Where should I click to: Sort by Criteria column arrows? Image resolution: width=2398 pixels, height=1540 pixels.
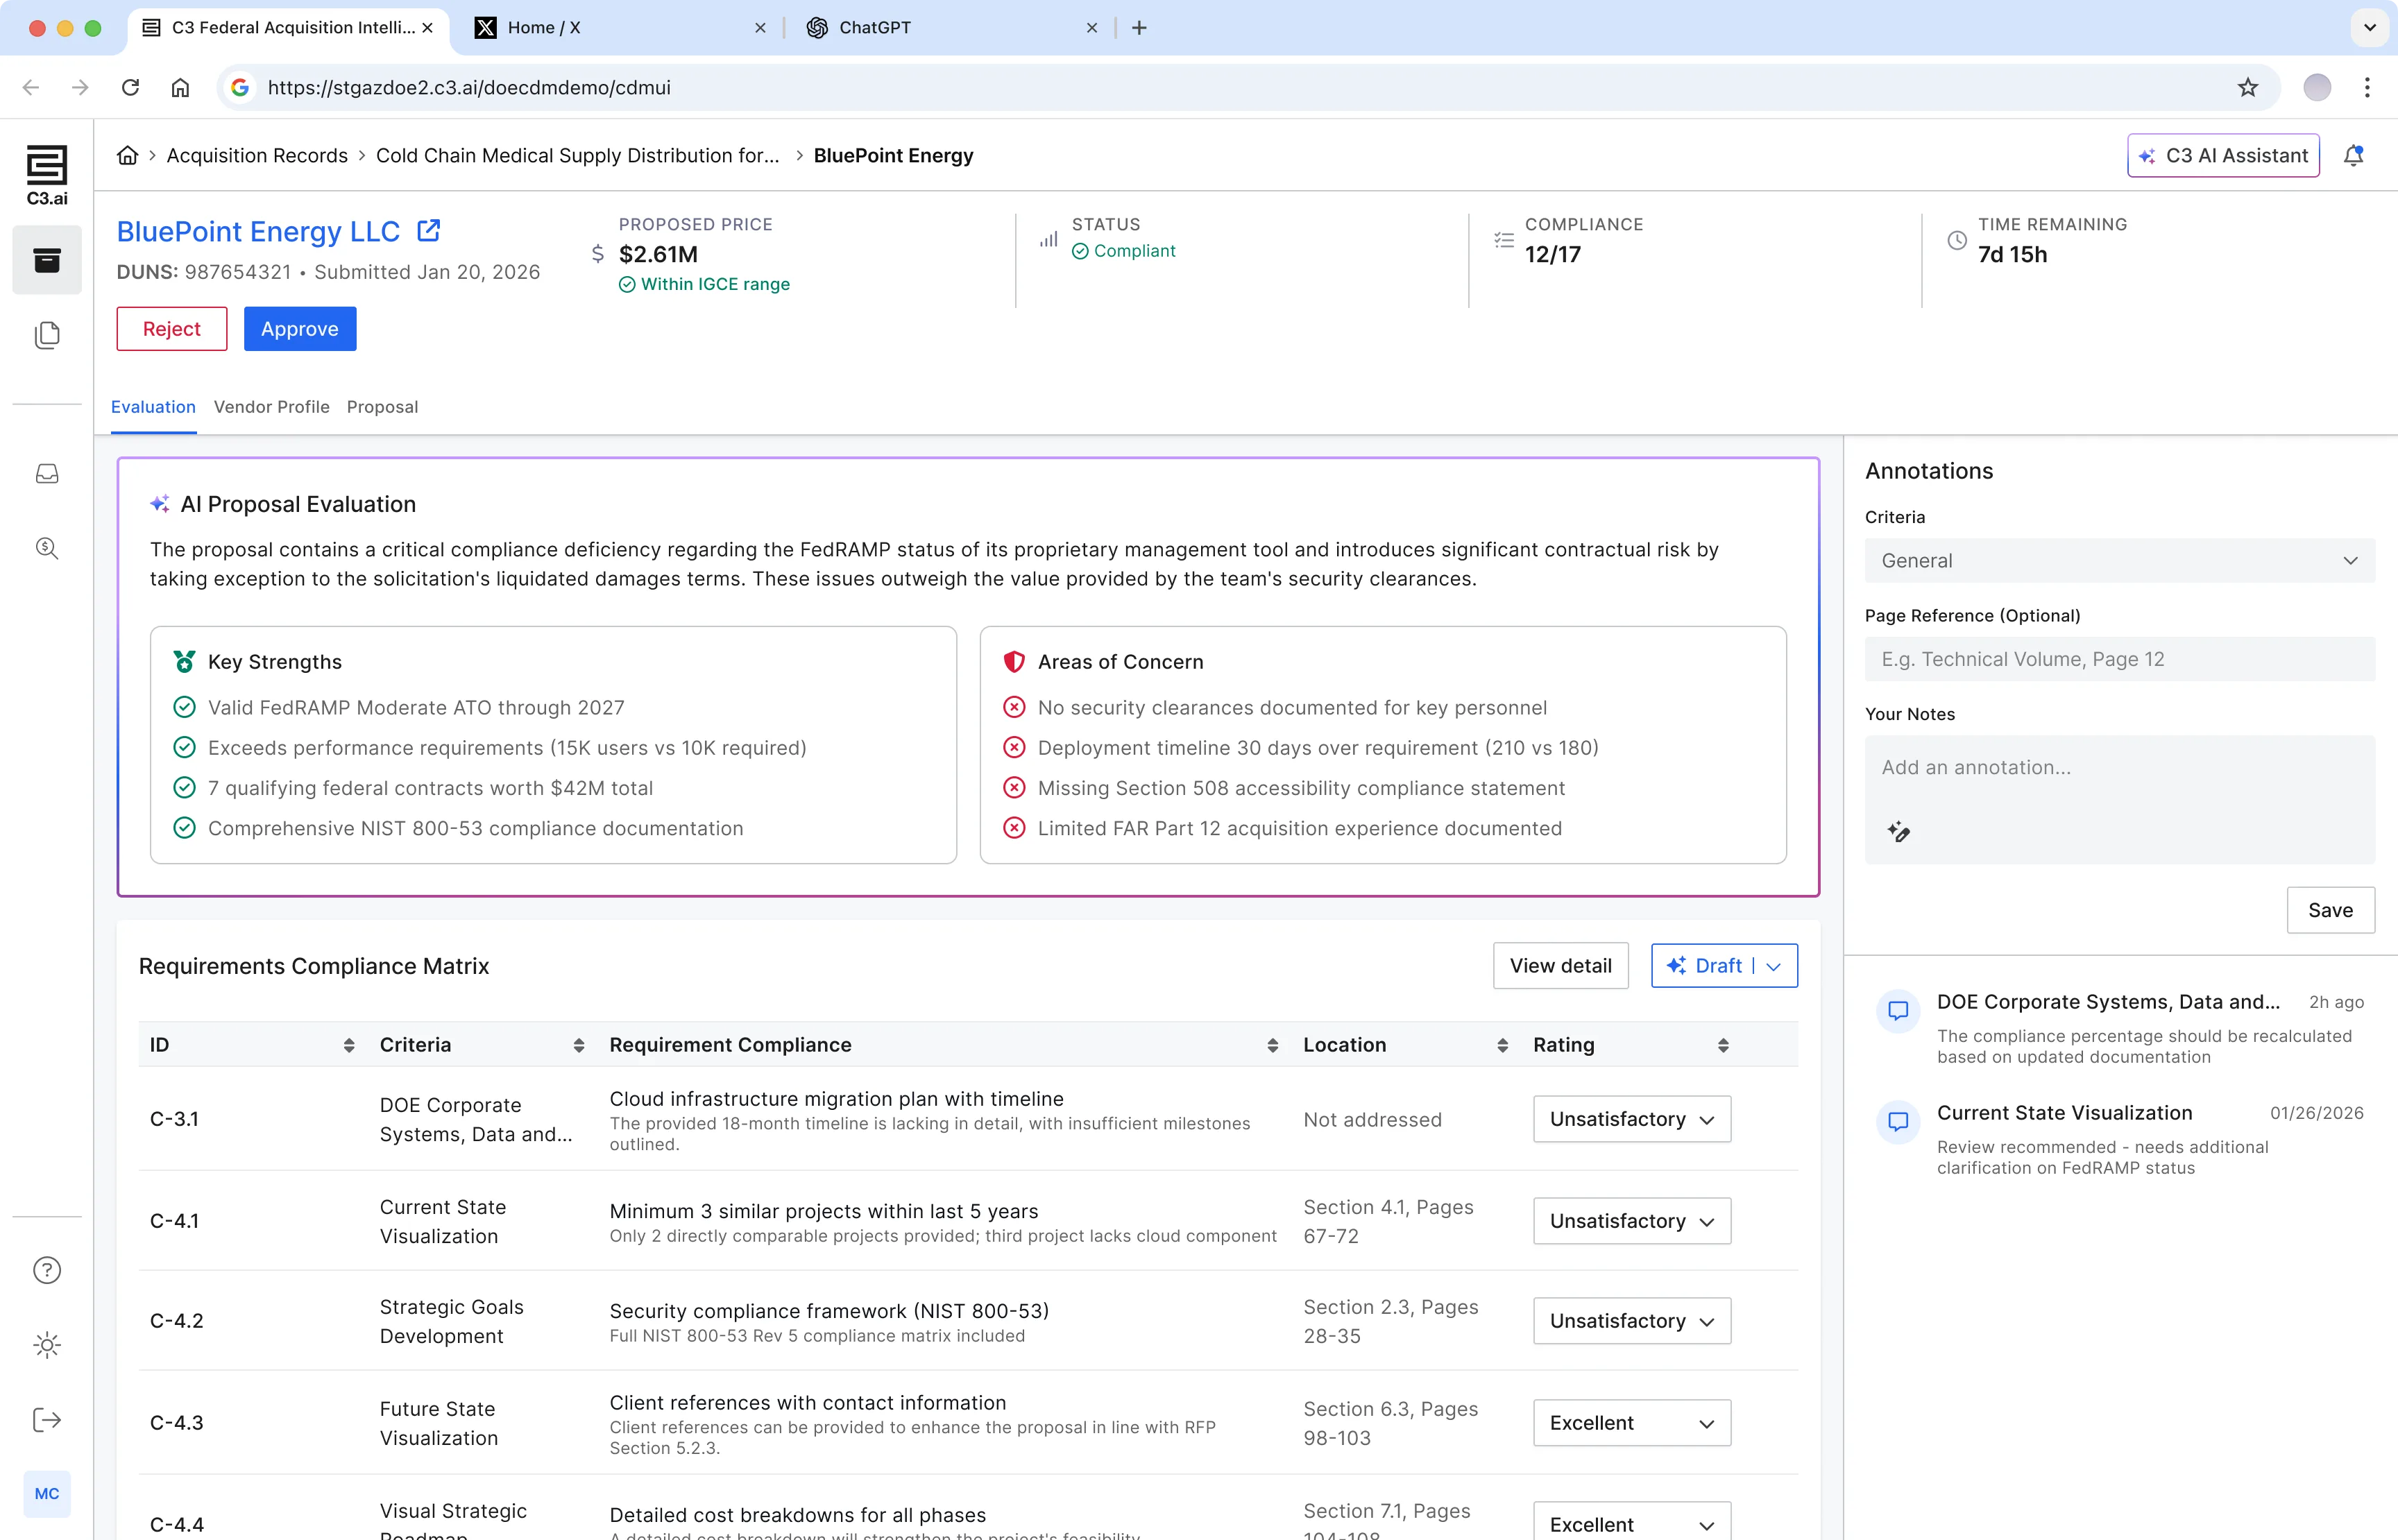[579, 1045]
